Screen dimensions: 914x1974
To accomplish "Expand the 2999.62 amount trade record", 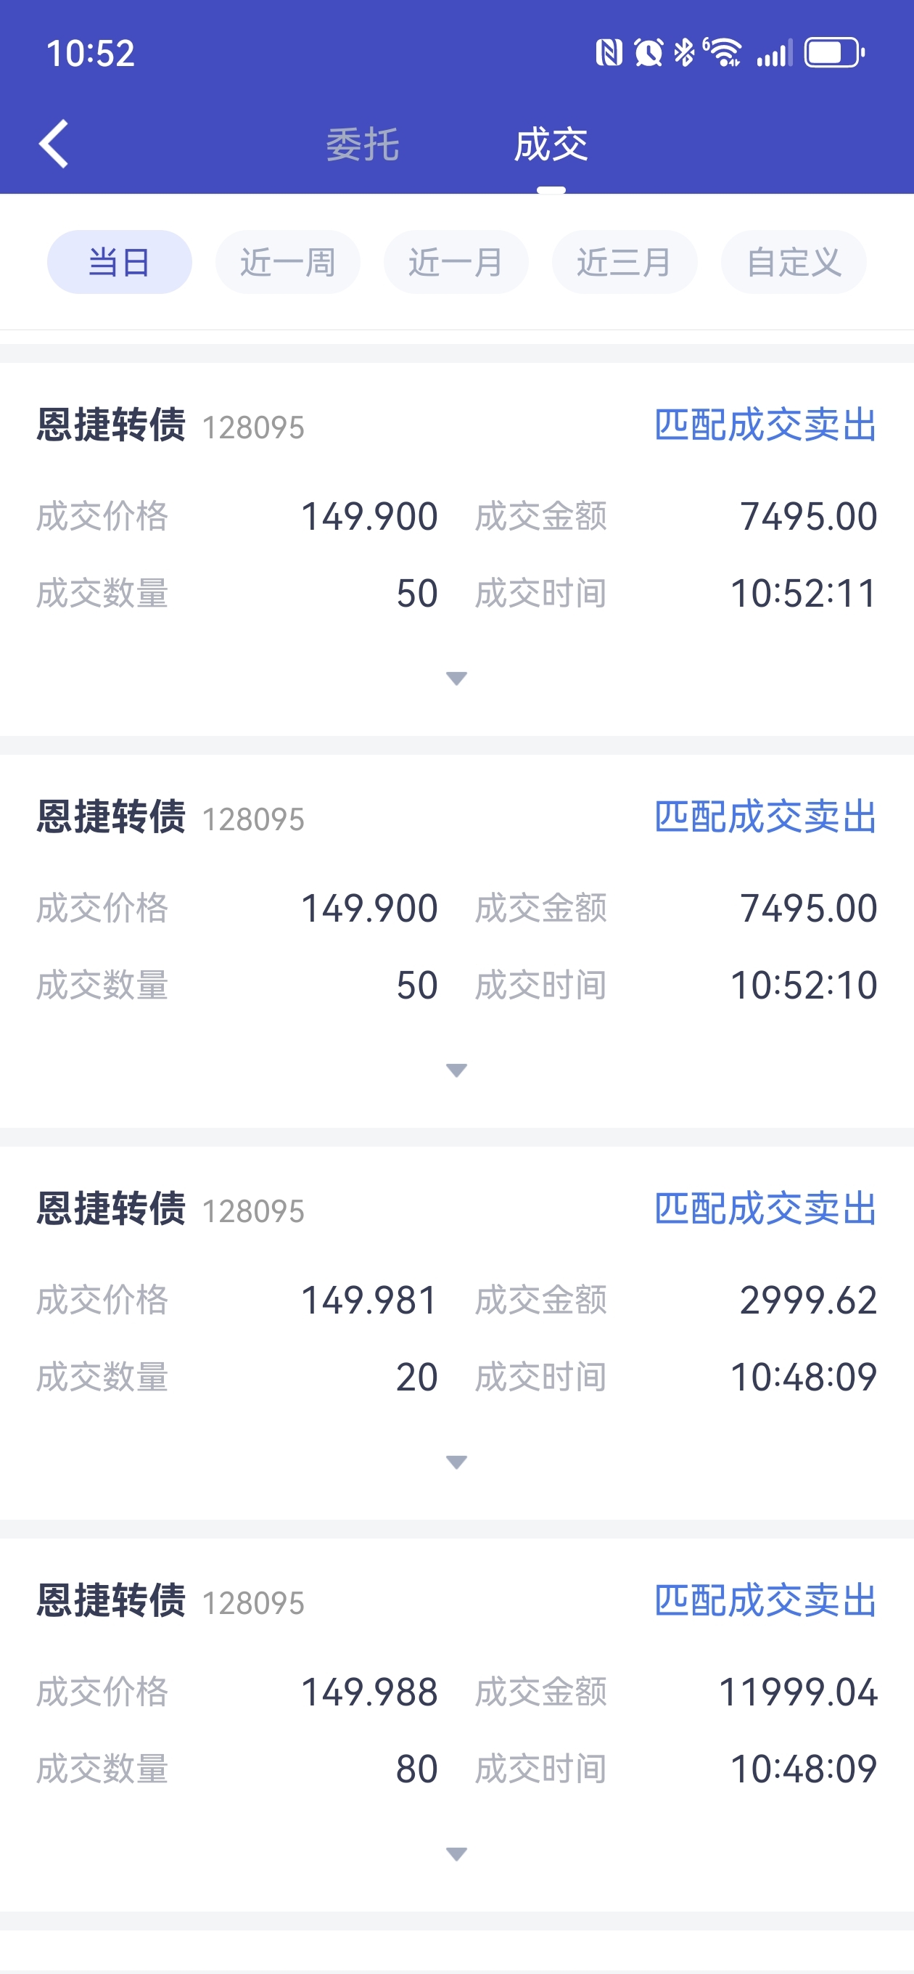I will tap(456, 1462).
